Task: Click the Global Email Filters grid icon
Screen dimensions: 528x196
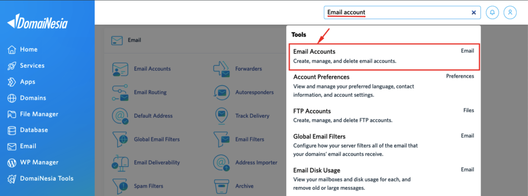Action: point(120,139)
